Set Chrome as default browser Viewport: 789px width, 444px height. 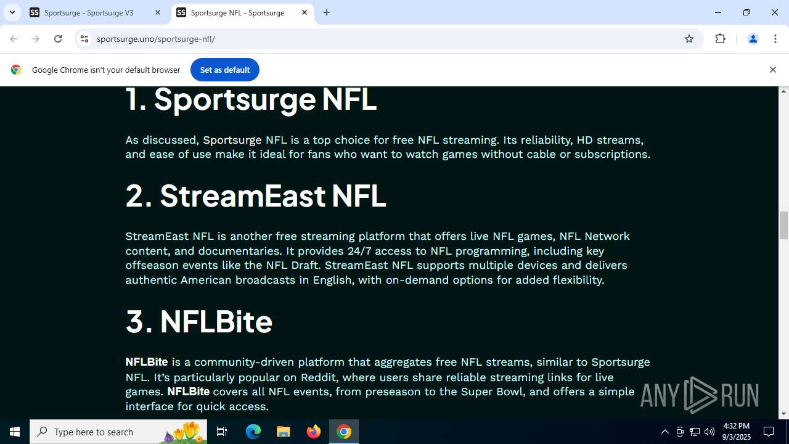pyautogui.click(x=224, y=70)
